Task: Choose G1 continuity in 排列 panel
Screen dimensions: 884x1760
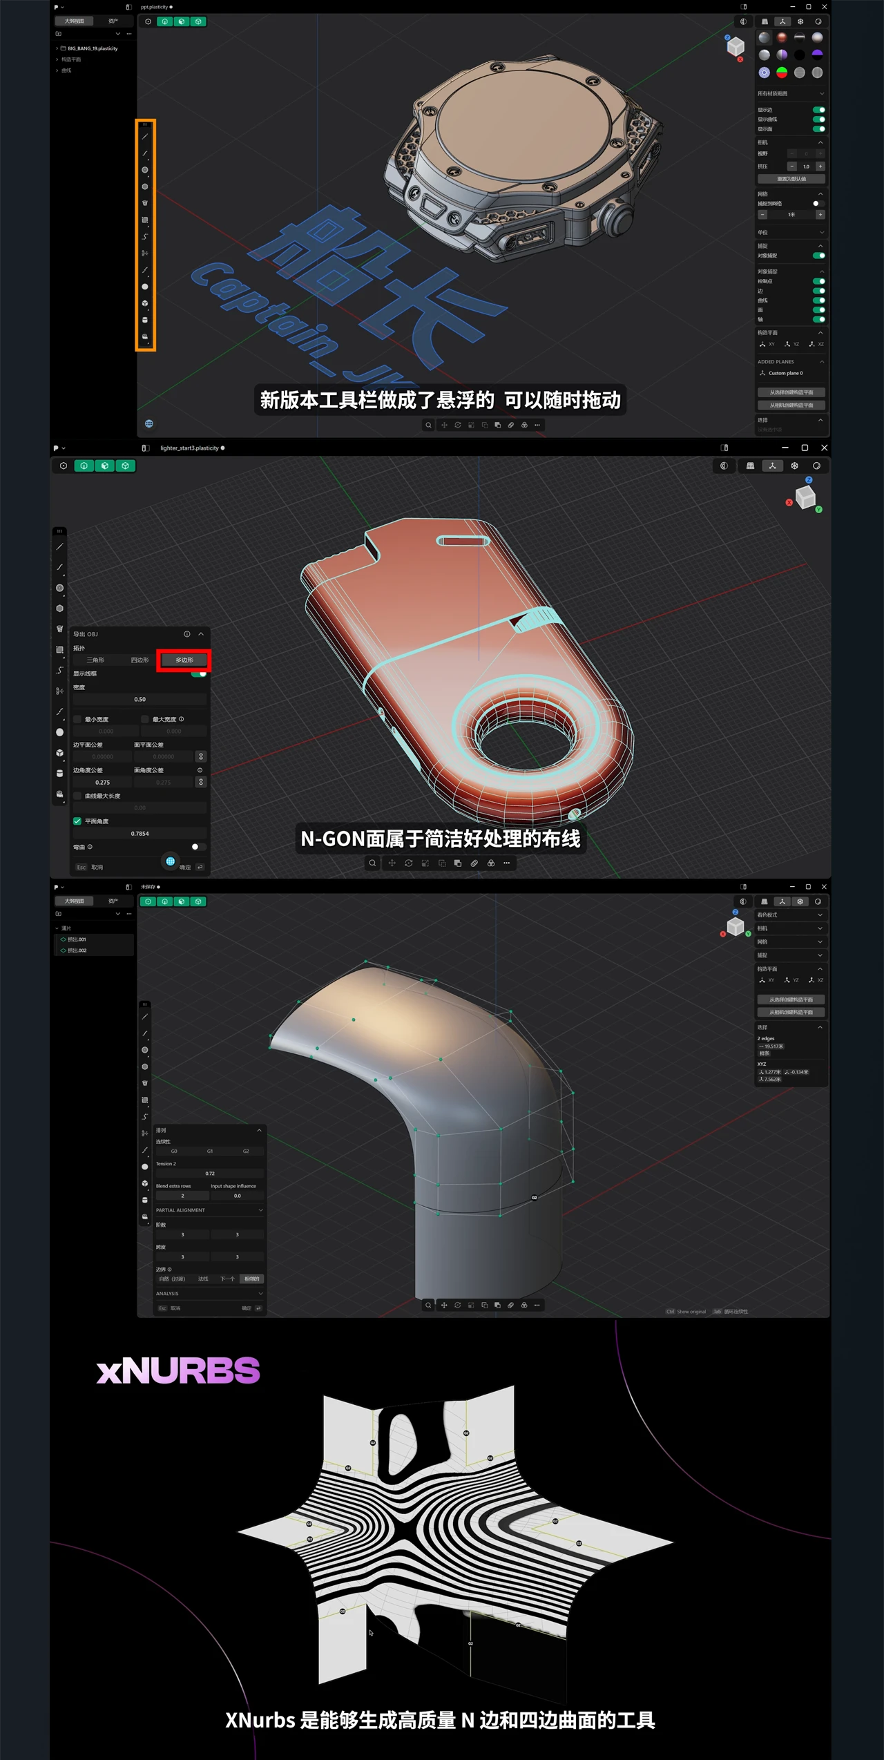Action: [x=210, y=1151]
